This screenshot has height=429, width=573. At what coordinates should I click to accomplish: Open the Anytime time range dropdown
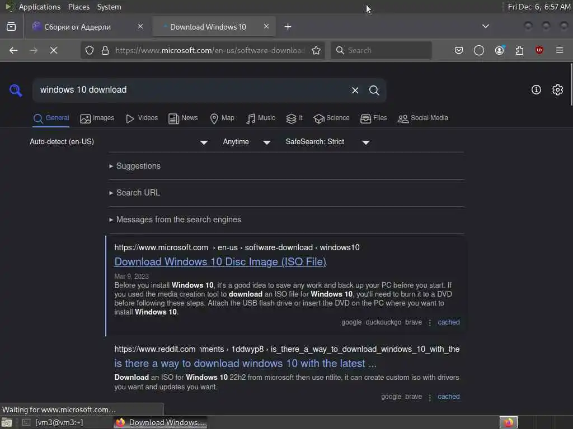click(247, 142)
